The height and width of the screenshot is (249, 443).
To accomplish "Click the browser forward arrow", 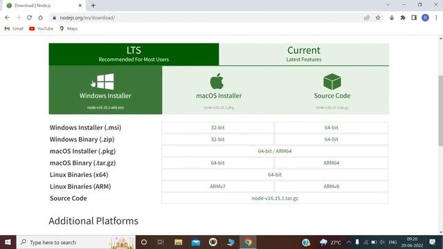I will (19, 17).
